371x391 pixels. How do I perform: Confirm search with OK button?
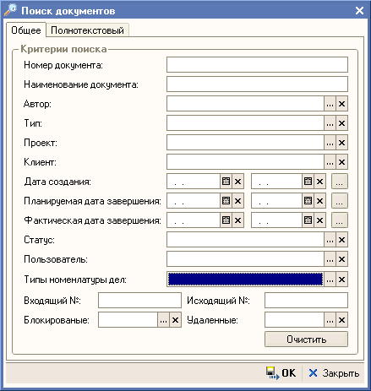pos(281,373)
